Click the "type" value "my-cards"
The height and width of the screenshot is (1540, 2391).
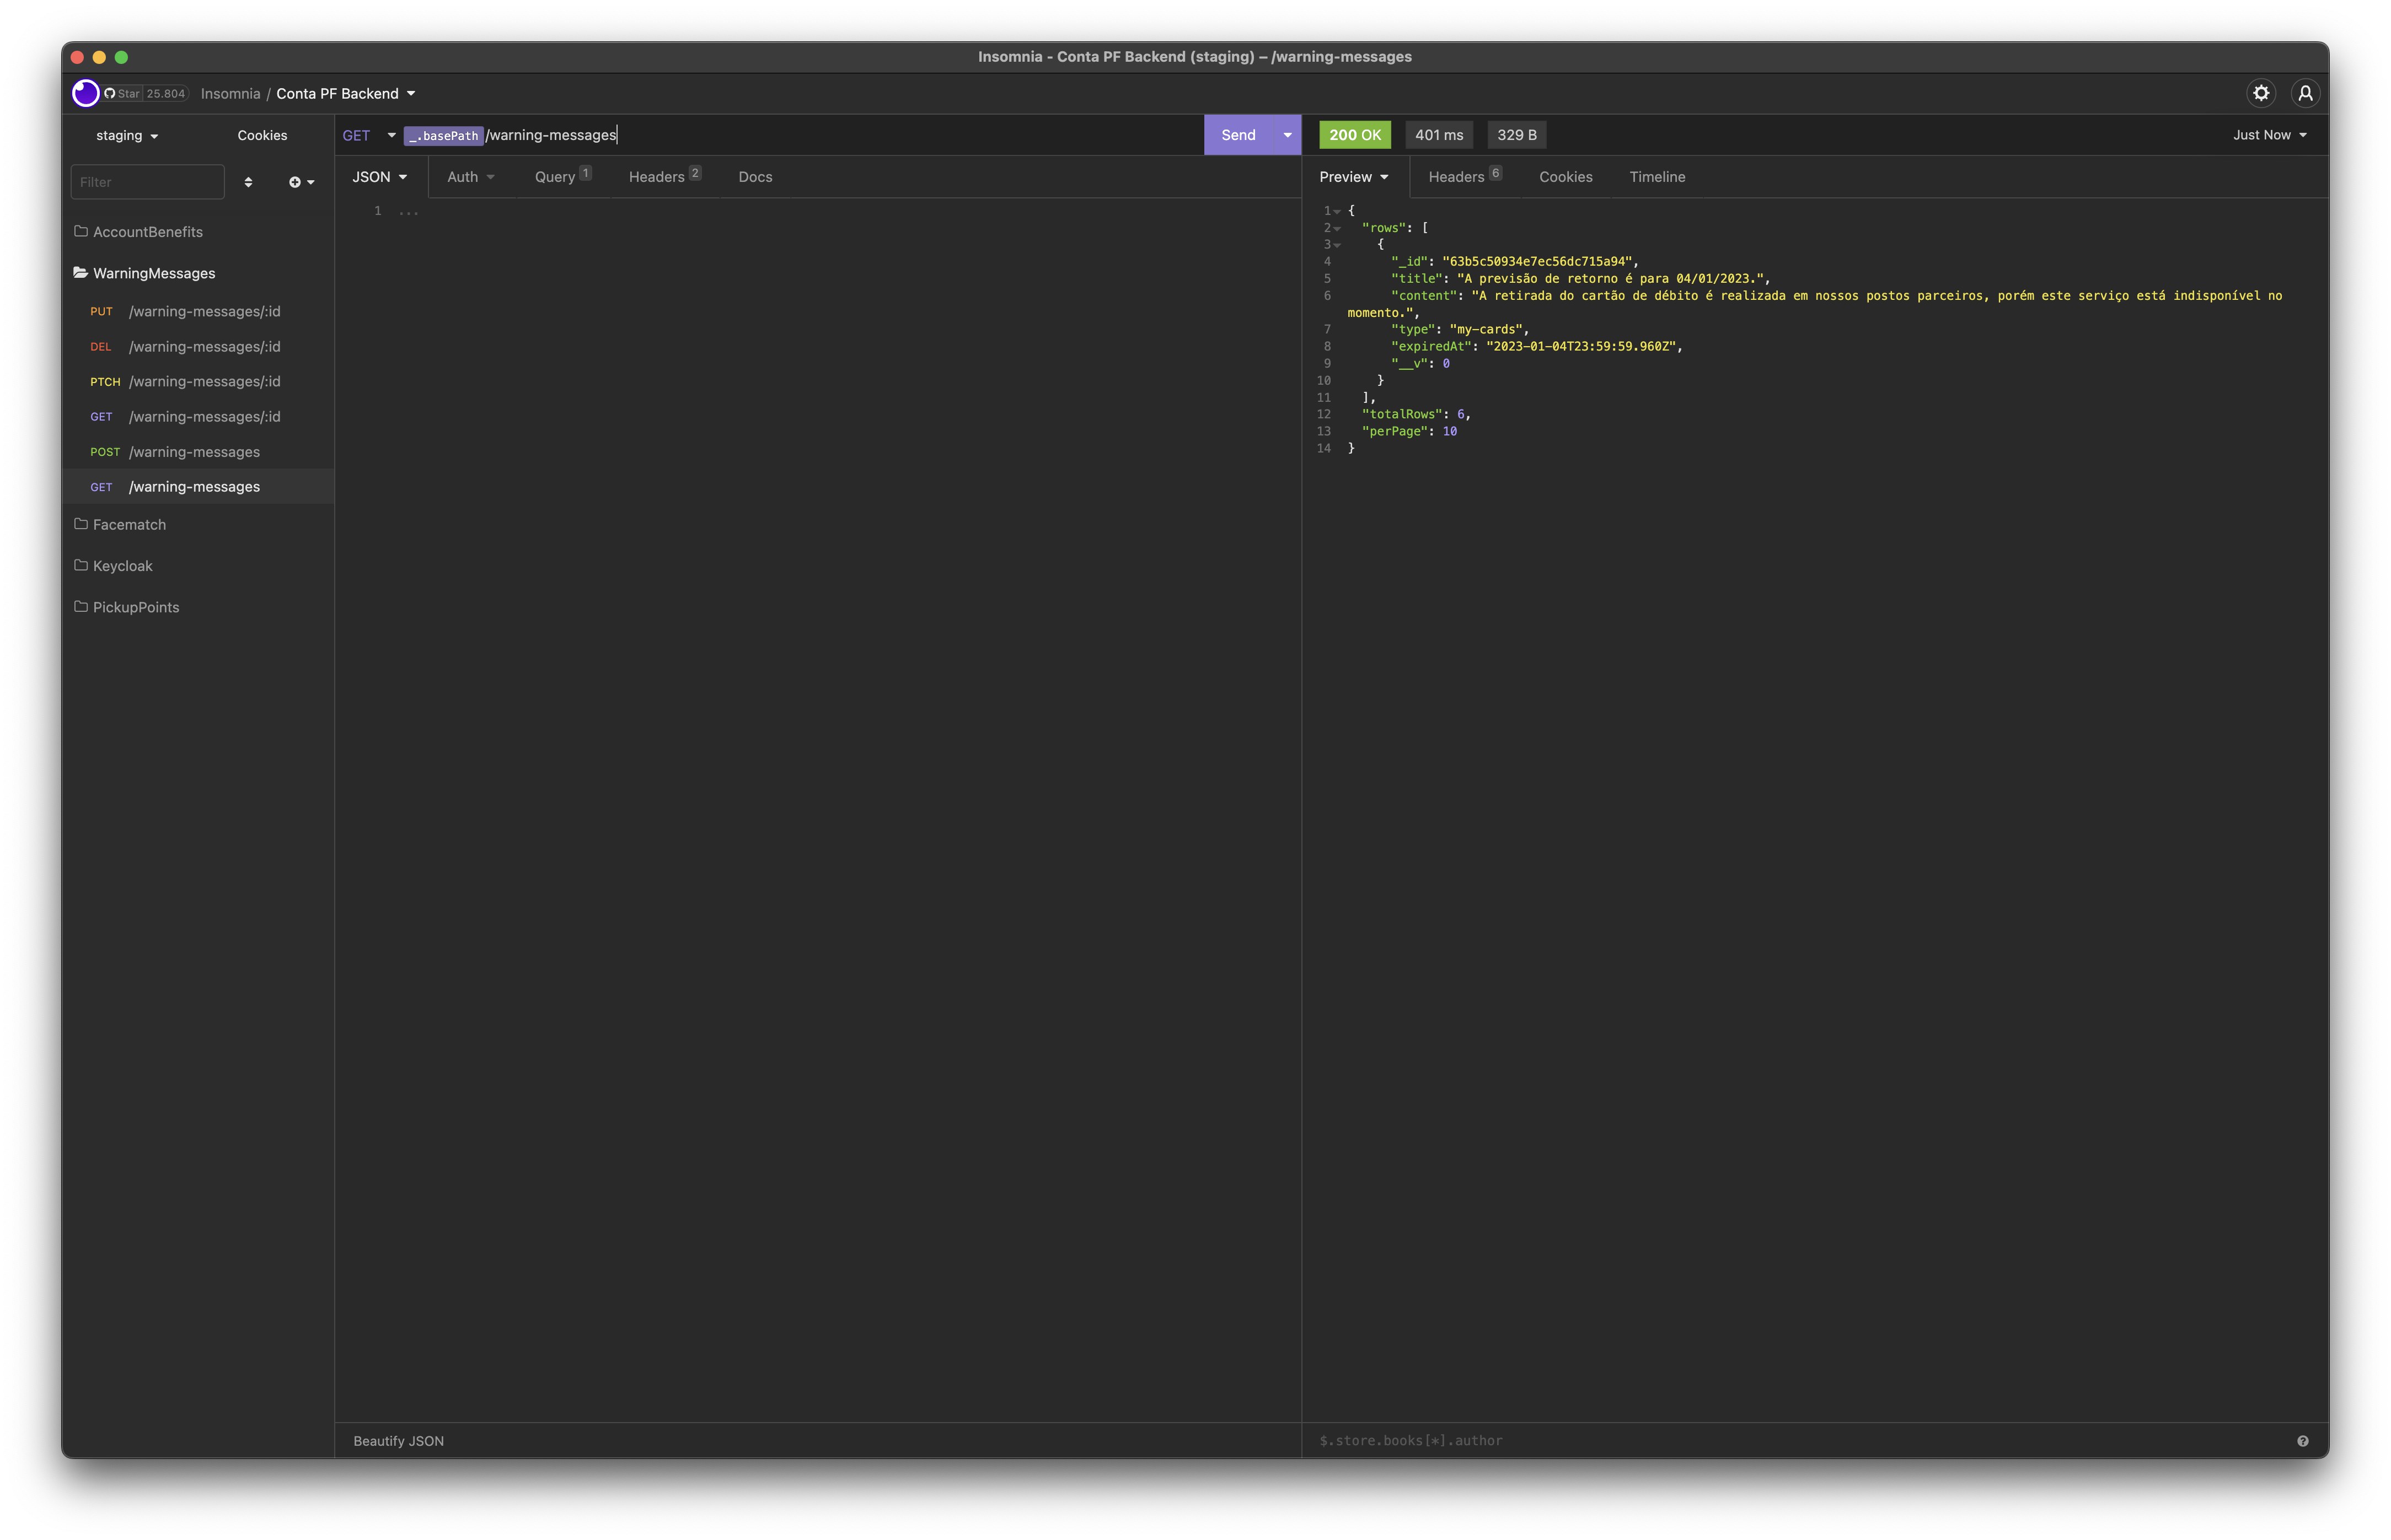tap(1486, 329)
